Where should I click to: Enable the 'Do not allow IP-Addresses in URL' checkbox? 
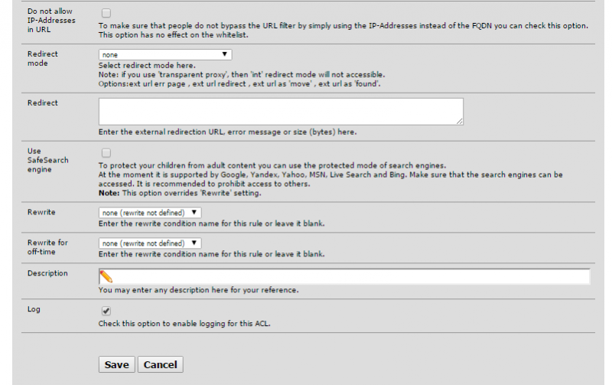click(x=106, y=13)
